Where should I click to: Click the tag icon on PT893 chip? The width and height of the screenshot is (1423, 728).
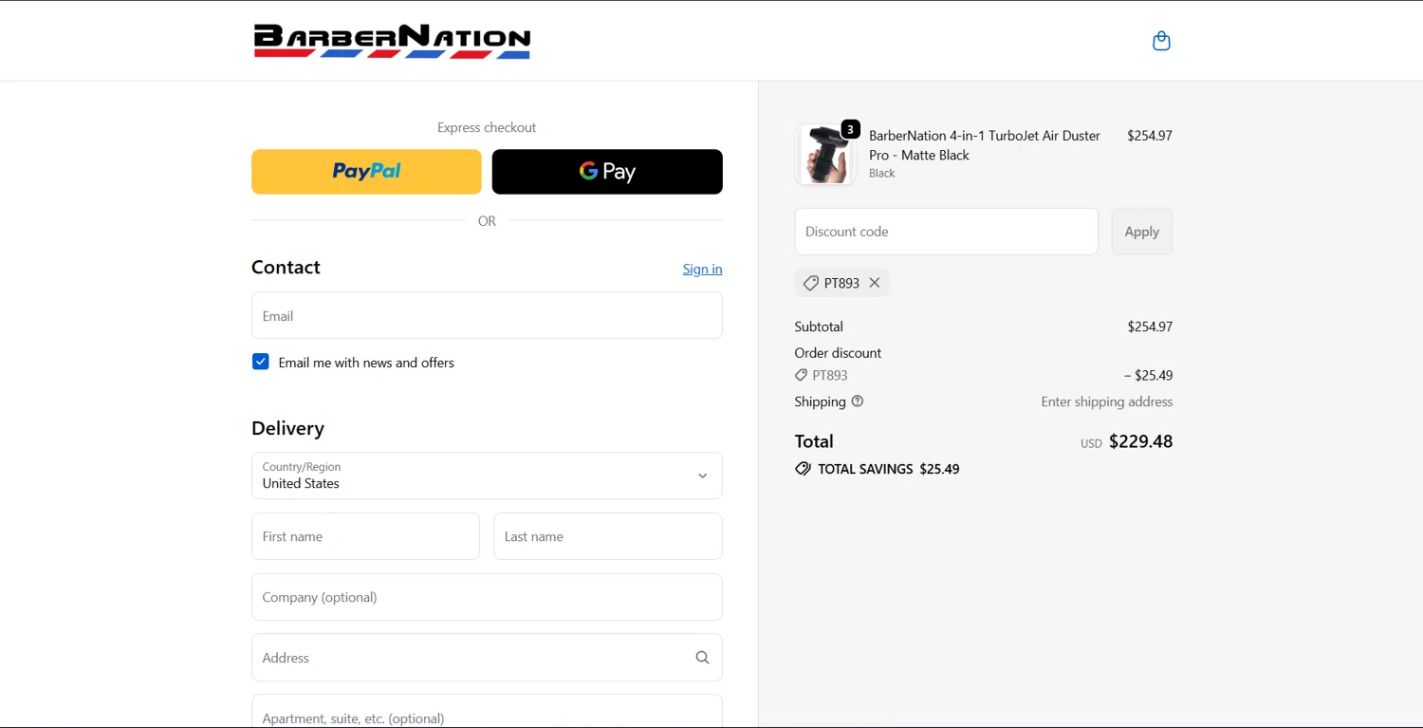811,283
